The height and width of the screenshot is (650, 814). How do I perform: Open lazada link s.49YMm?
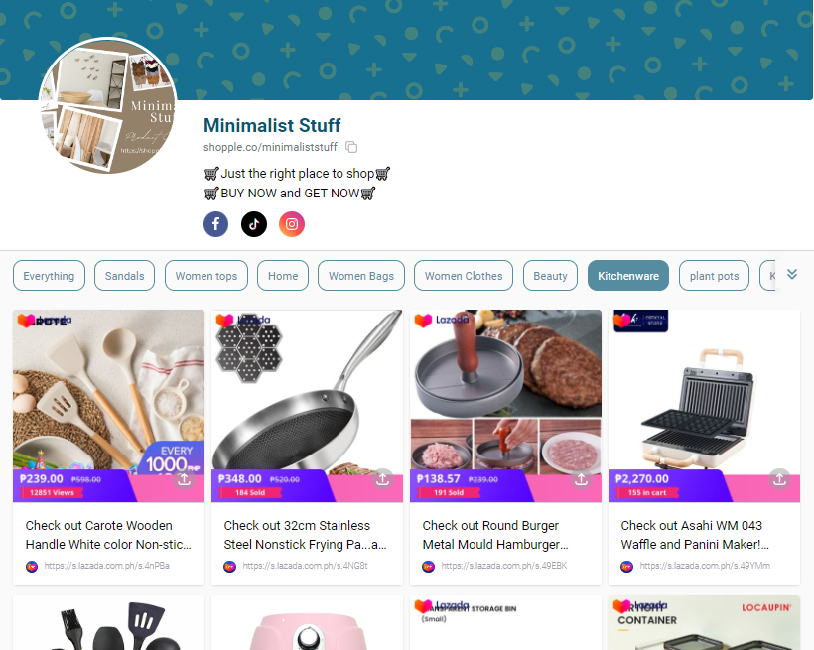(x=705, y=566)
